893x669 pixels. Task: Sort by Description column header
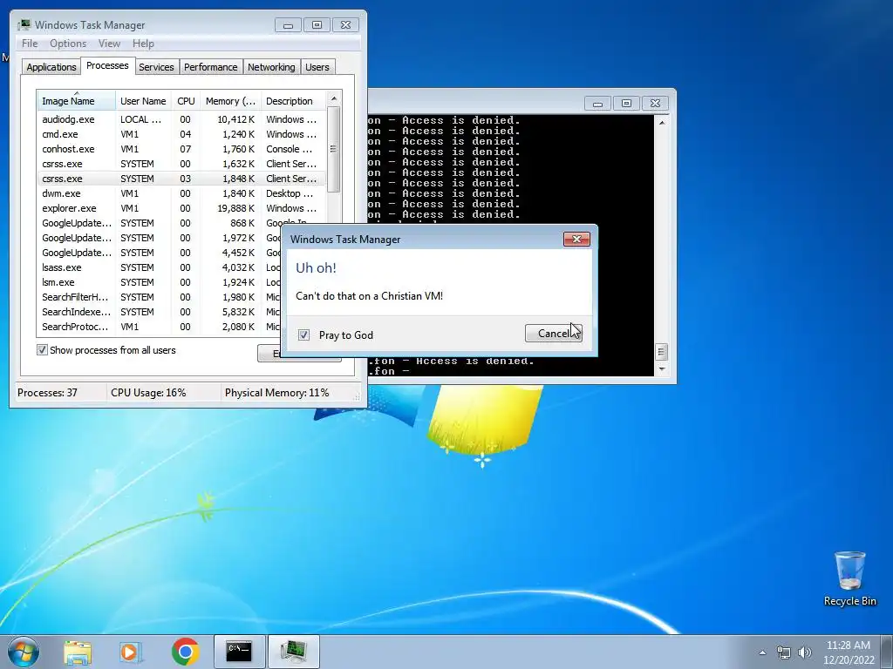click(x=293, y=101)
